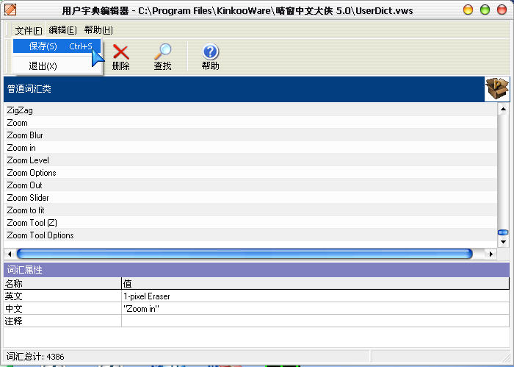Select the Zoom Blur entry
Viewport: 514px width, 367px height.
pos(250,135)
